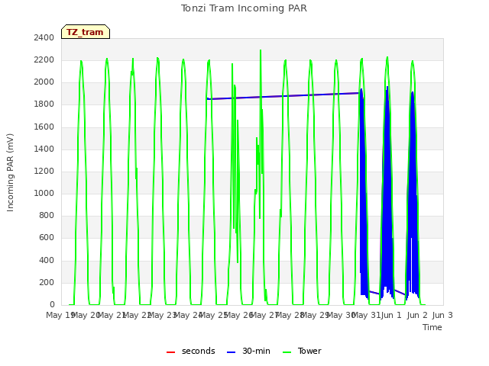
Task: Click the chart title 'Tonzi Tram Incoming PAR'
Action: point(244,8)
